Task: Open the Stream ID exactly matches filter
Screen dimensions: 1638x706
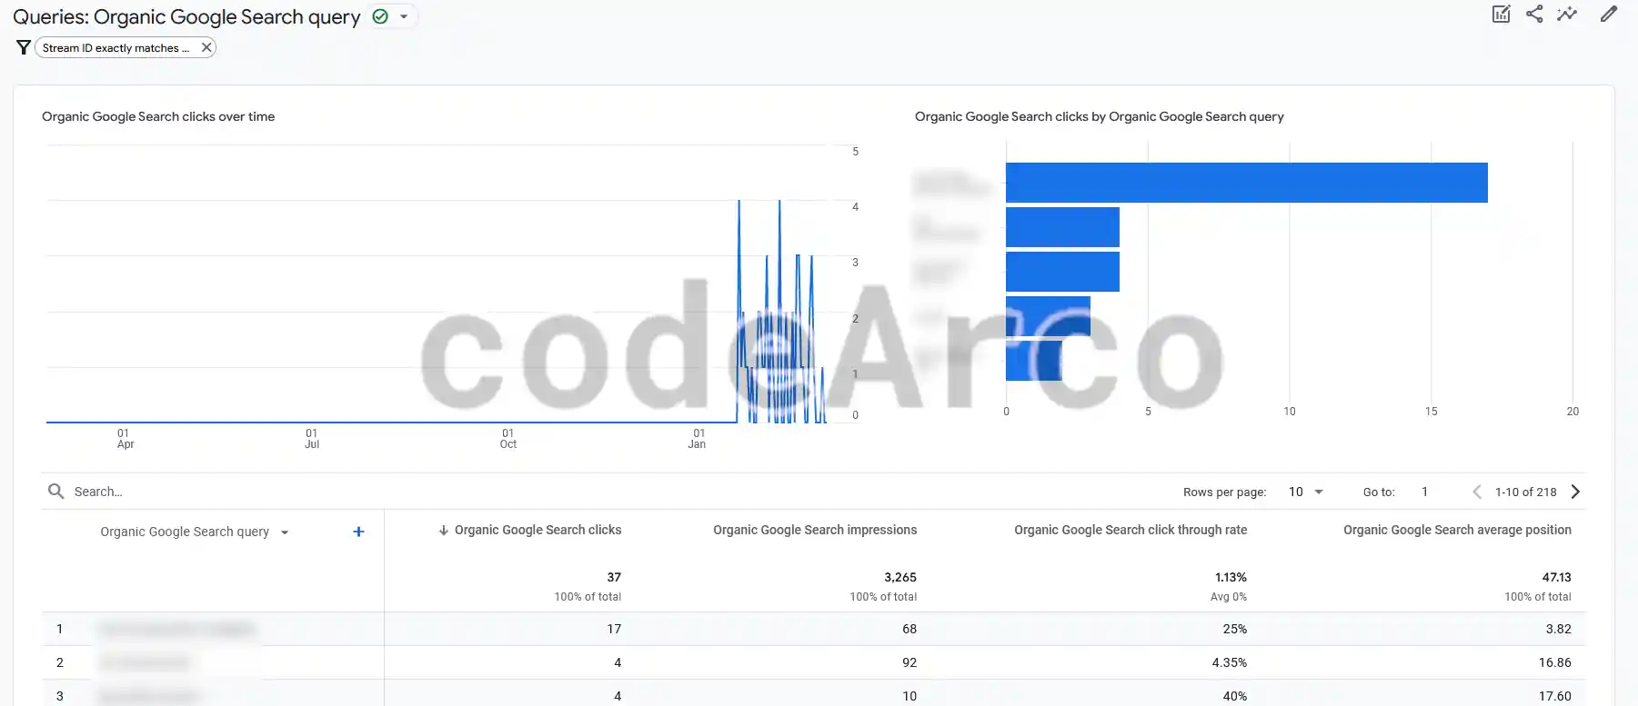Action: [116, 48]
